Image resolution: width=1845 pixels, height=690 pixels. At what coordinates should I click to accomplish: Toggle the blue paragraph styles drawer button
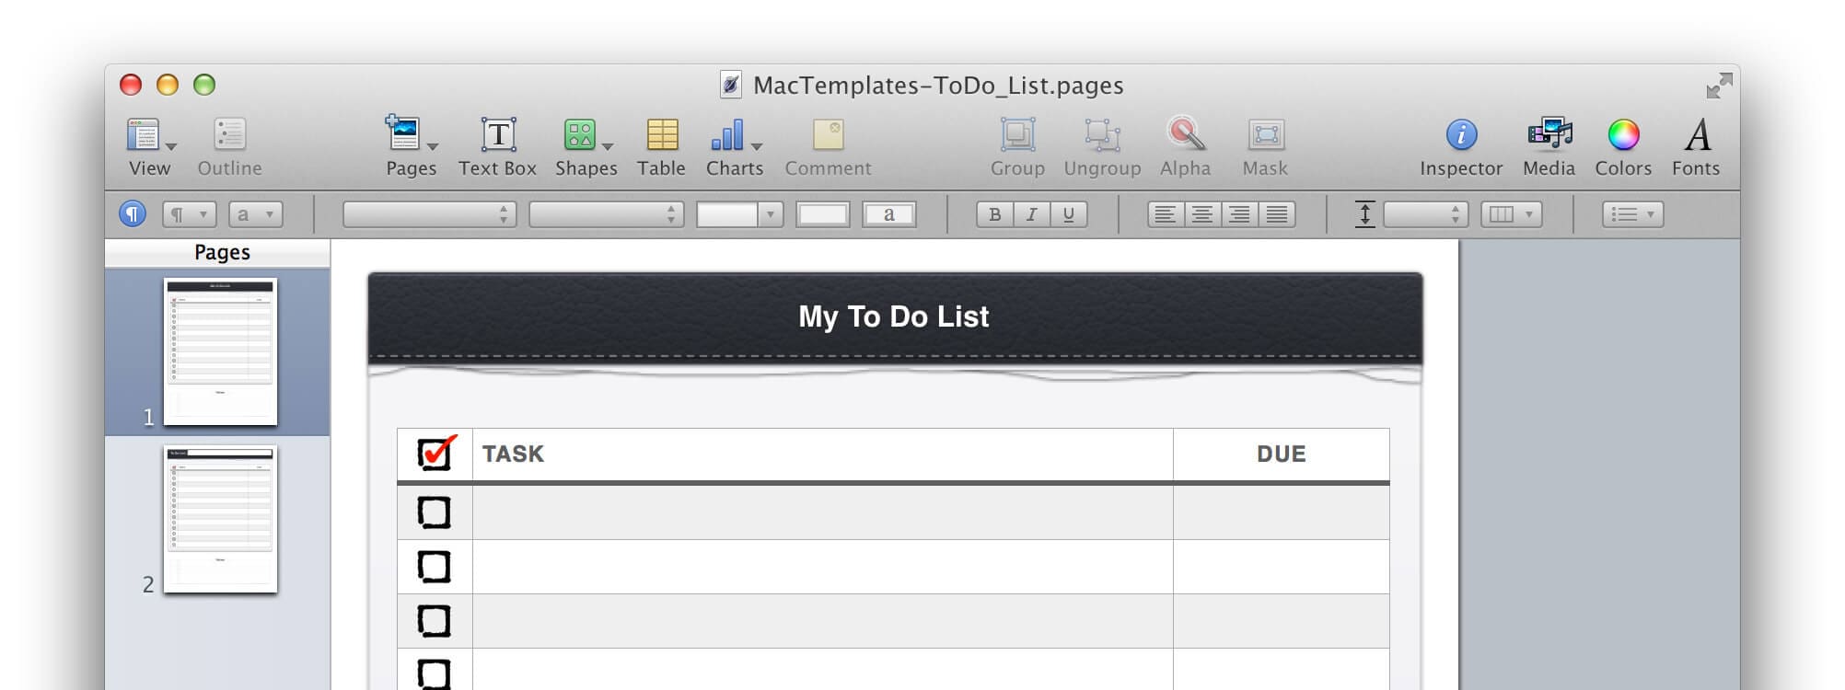point(133,214)
